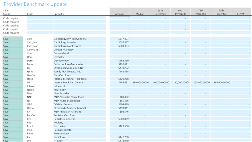Click Save for Dermatology row
This screenshot has height=142, width=252.
[13, 61]
